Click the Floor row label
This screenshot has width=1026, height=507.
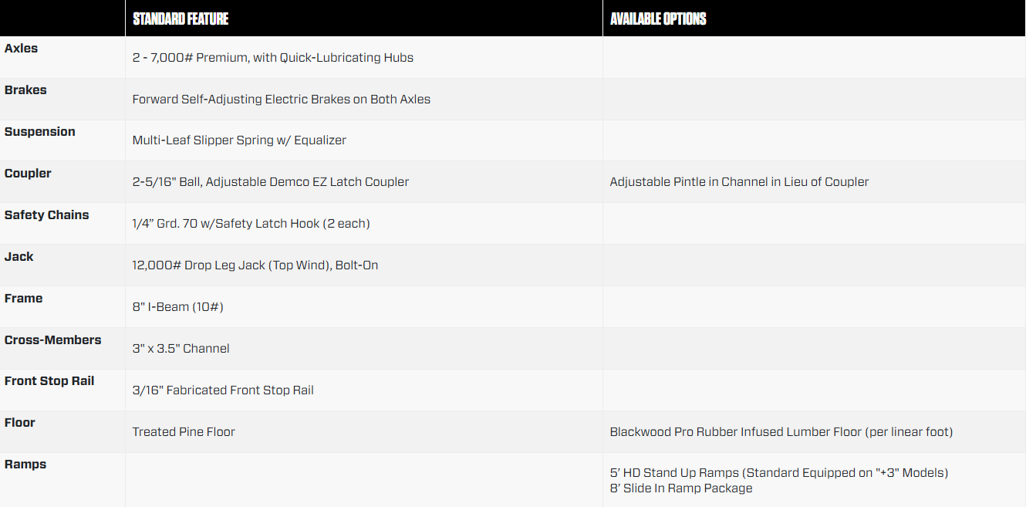pyautogui.click(x=20, y=423)
